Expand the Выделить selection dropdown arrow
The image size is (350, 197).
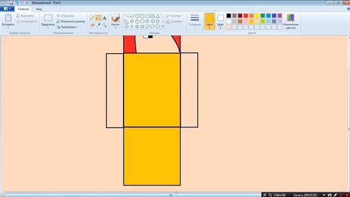tap(48, 28)
